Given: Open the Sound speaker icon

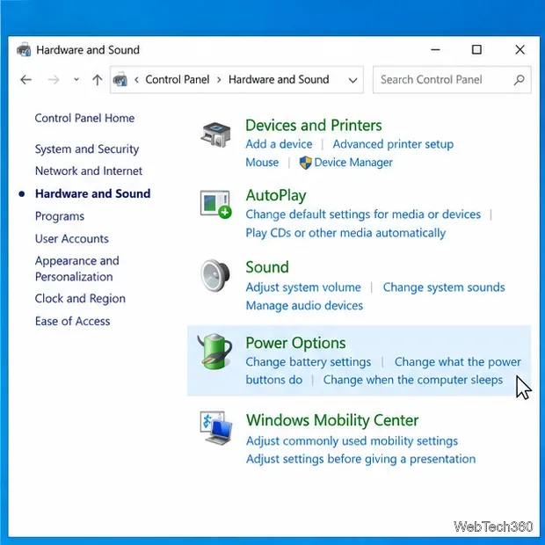Looking at the screenshot, I should click(x=215, y=275).
